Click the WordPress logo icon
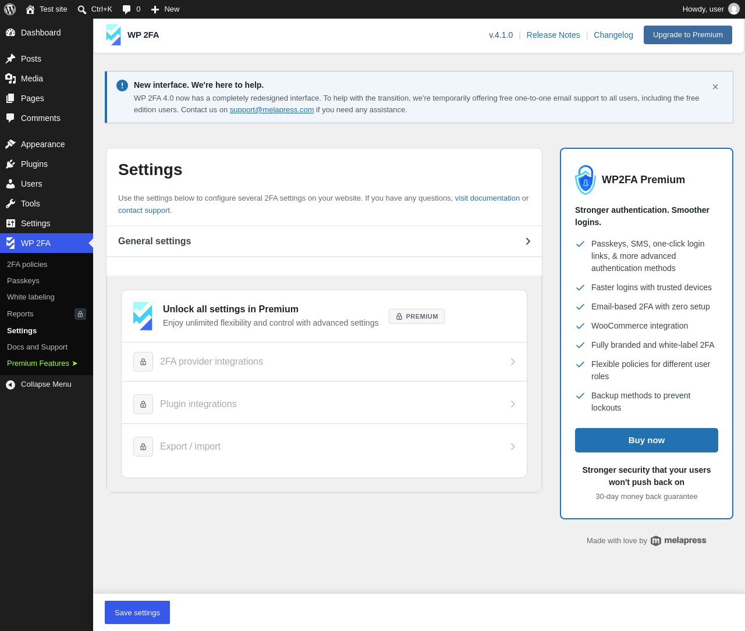 pyautogui.click(x=10, y=9)
